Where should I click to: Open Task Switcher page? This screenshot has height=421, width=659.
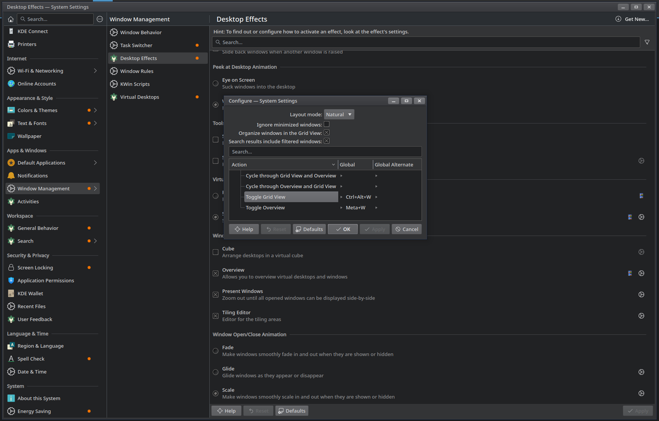point(158,45)
